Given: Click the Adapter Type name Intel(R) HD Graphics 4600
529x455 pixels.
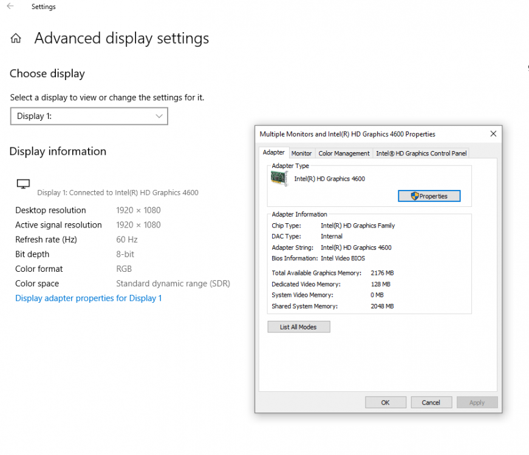Looking at the screenshot, I should pos(330,178).
